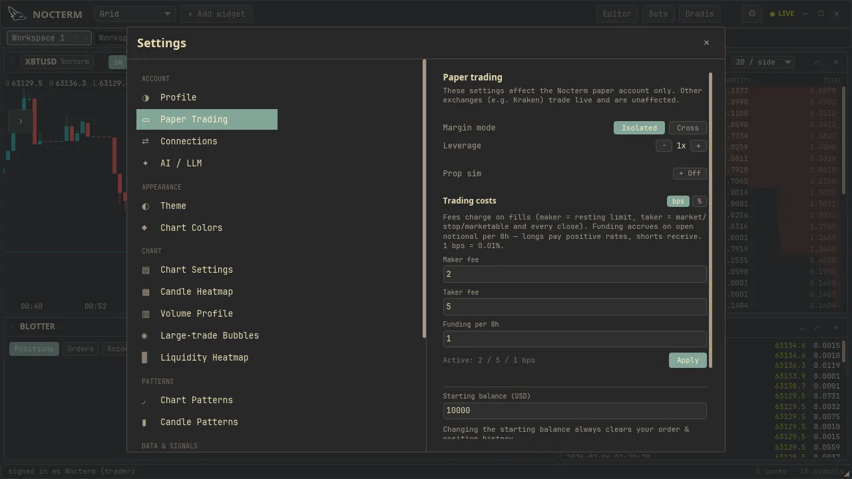
Task: Open the Bots panel
Action: (658, 14)
